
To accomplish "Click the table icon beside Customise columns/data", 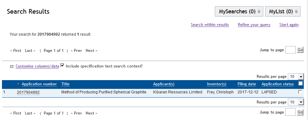I will [x=12, y=66].
